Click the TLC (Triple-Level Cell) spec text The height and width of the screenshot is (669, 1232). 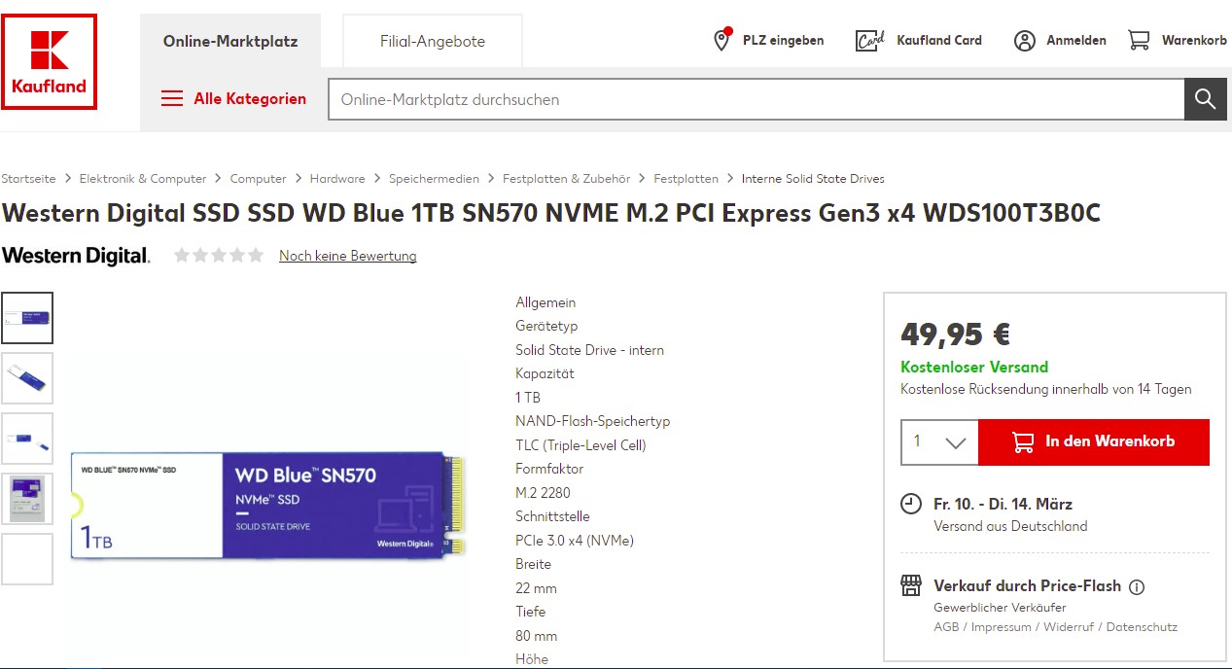[x=581, y=445]
